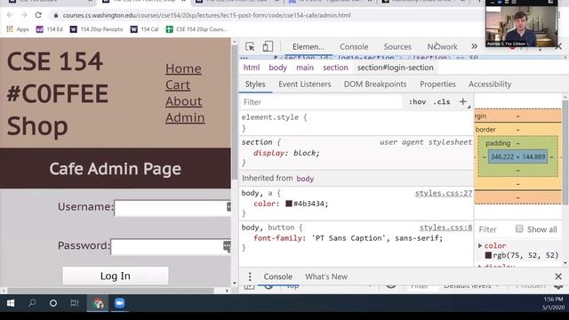Click the browser back arrow
Image resolution: width=569 pixels, height=320 pixels.
click(10, 15)
